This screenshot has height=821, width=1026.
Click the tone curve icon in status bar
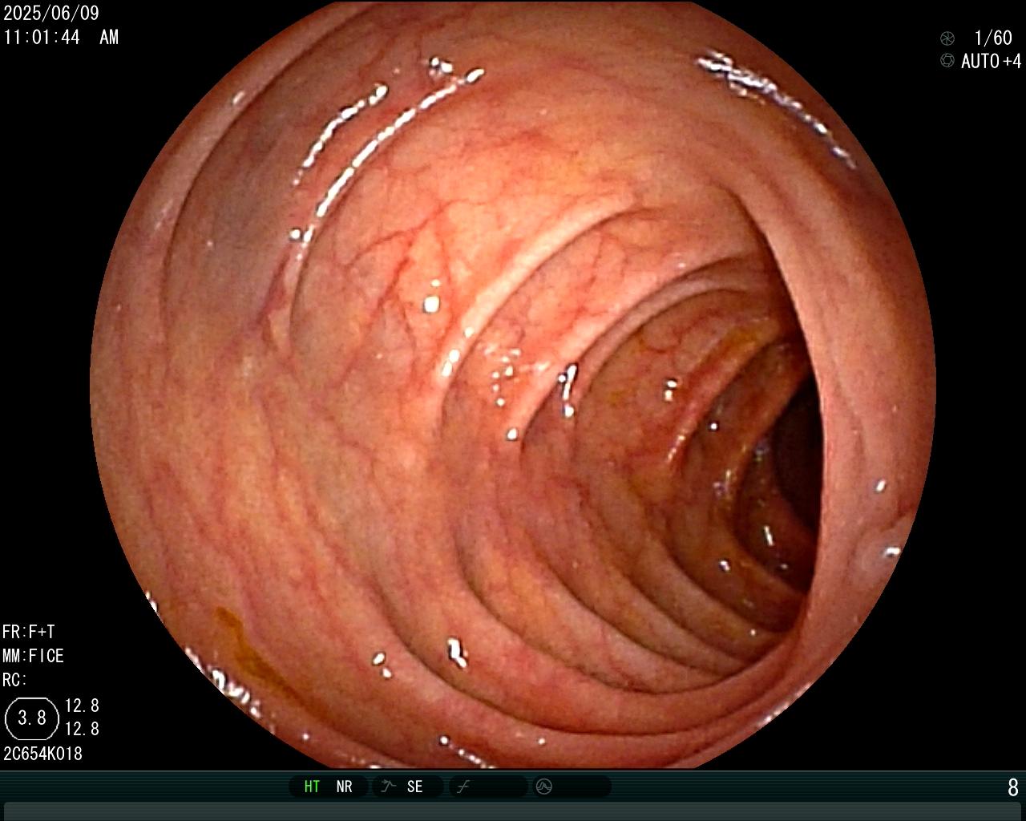[463, 787]
